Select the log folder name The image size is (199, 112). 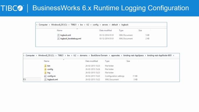pos(49,72)
